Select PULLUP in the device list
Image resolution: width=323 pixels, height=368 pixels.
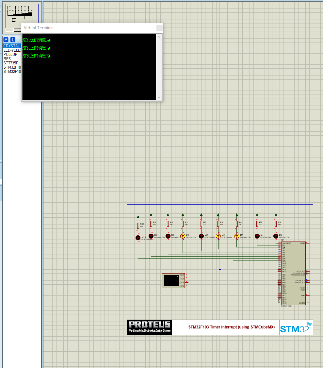[12, 55]
